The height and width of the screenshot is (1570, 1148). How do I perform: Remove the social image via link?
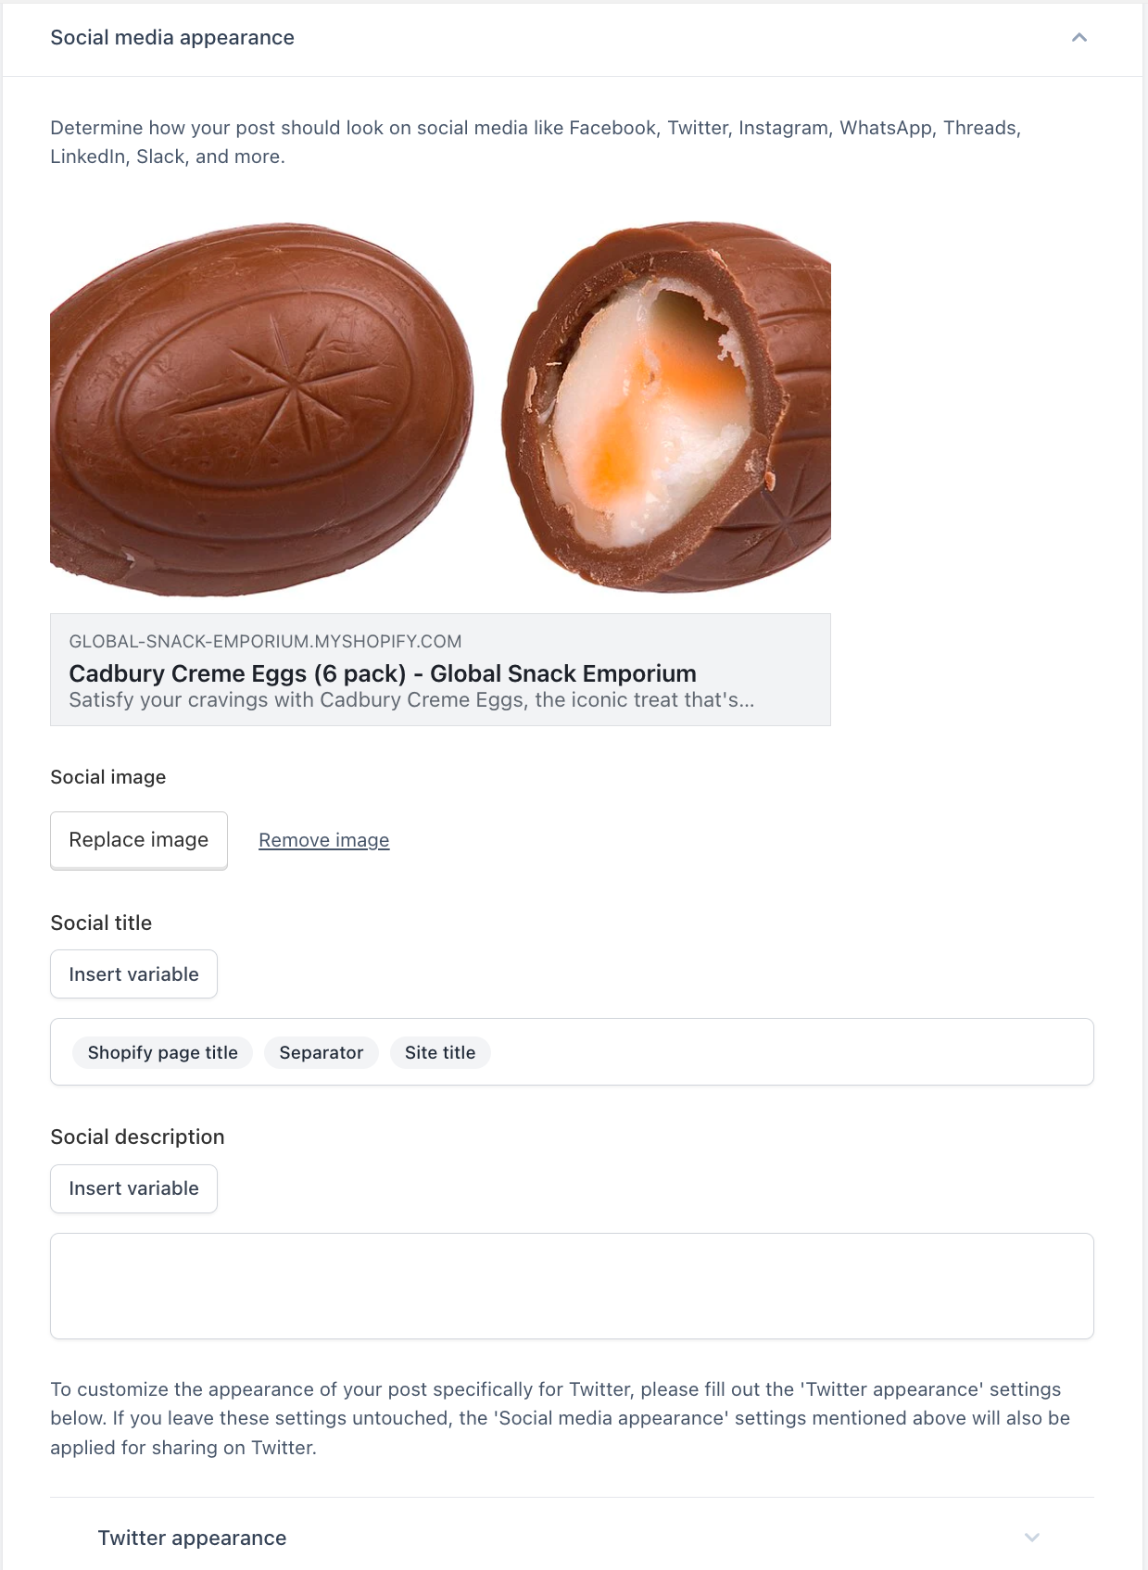click(x=323, y=840)
